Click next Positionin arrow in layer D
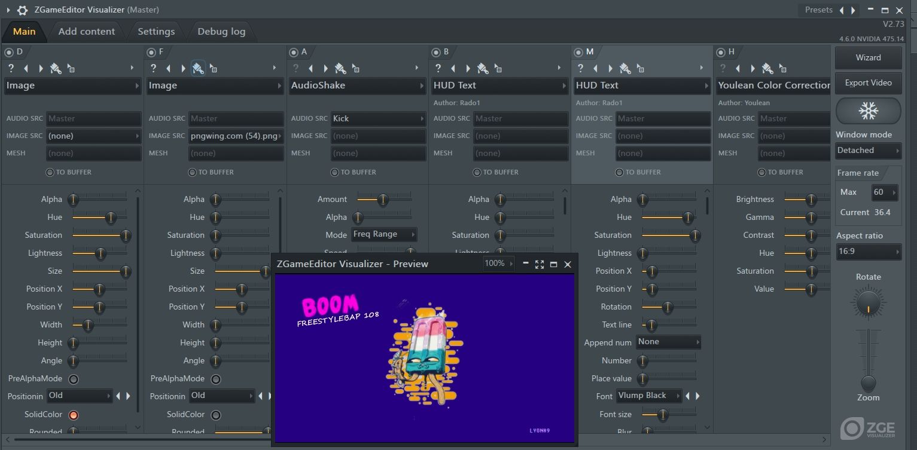The height and width of the screenshot is (450, 917). pos(128,396)
